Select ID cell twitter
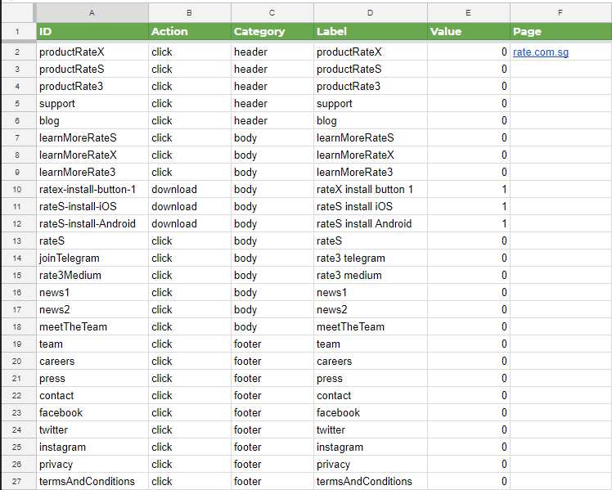 point(92,429)
